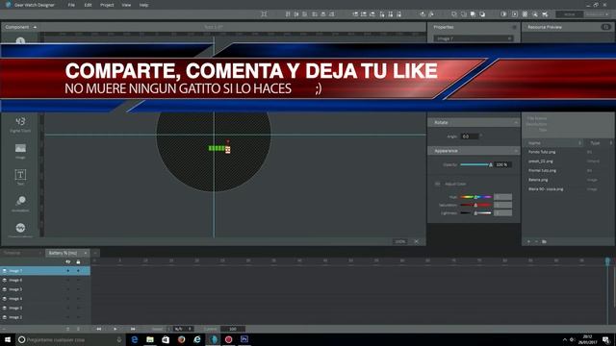
Task: Remove resource with the minus icon
Action: pos(536,241)
